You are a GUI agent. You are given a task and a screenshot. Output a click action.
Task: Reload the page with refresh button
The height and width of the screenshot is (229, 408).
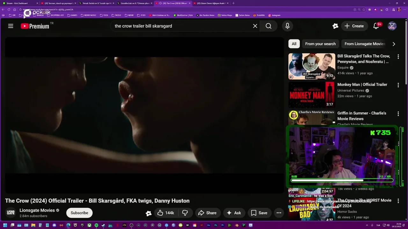pos(9,10)
